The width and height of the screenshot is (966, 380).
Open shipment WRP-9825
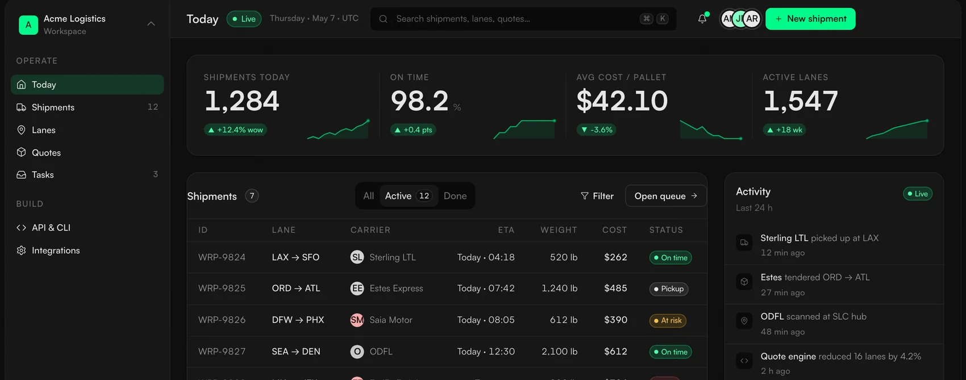[222, 289]
